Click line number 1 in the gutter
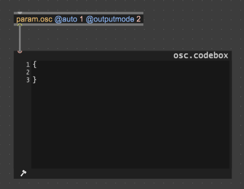The width and height of the screenshot is (244, 189). (x=28, y=65)
